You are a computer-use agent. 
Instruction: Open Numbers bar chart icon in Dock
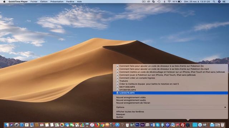82,125
